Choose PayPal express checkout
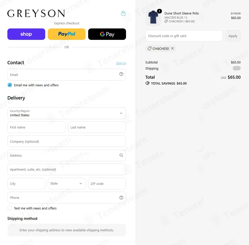 click(x=67, y=34)
